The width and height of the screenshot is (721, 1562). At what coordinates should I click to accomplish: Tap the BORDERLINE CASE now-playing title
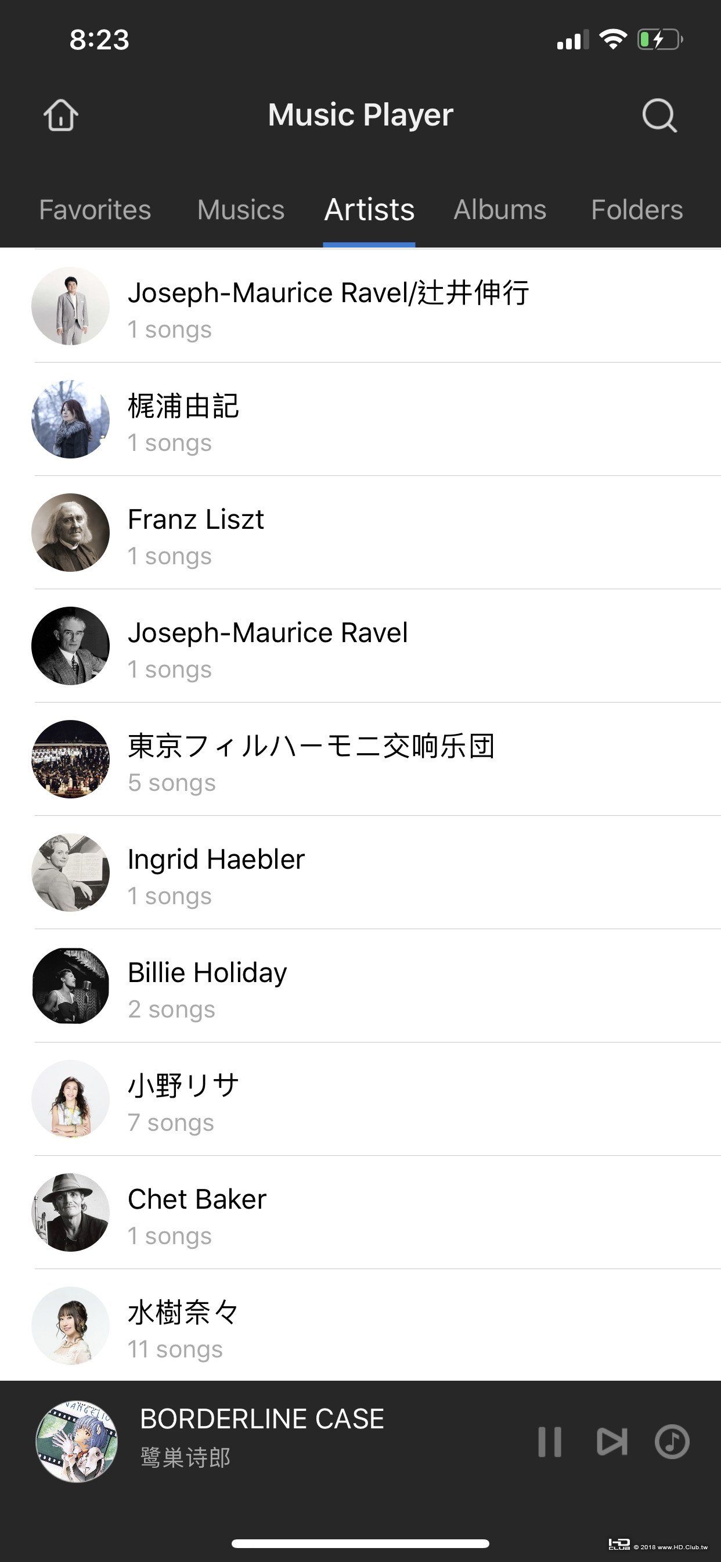click(262, 1420)
